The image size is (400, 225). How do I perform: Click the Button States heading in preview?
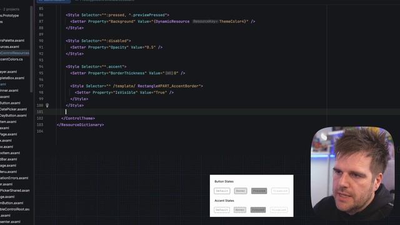pos(224,181)
